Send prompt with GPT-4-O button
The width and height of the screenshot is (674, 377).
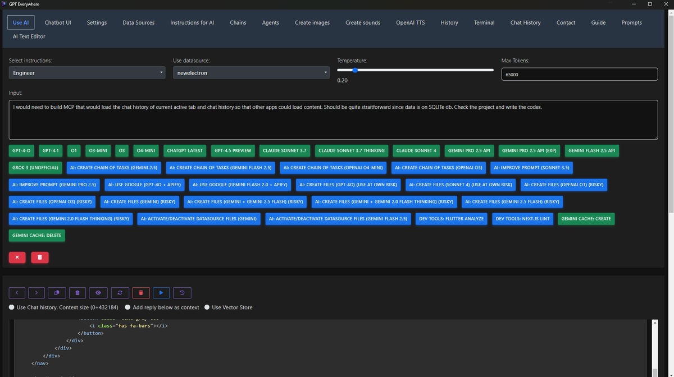(21, 150)
